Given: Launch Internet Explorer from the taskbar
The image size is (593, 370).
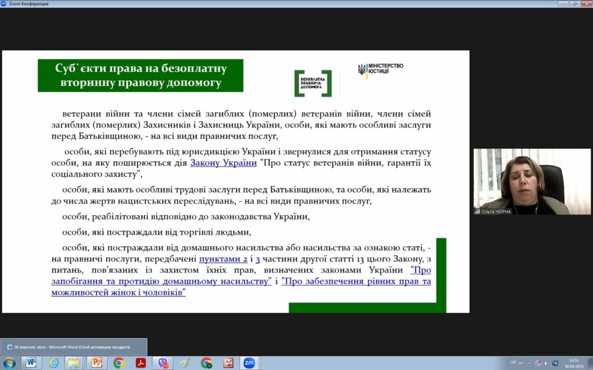Looking at the screenshot, I should coord(53,362).
